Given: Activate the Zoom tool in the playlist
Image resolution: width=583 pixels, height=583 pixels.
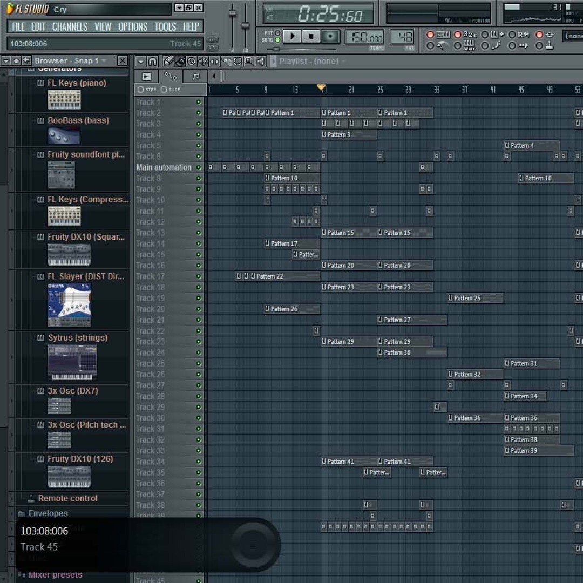Looking at the screenshot, I should point(249,61).
